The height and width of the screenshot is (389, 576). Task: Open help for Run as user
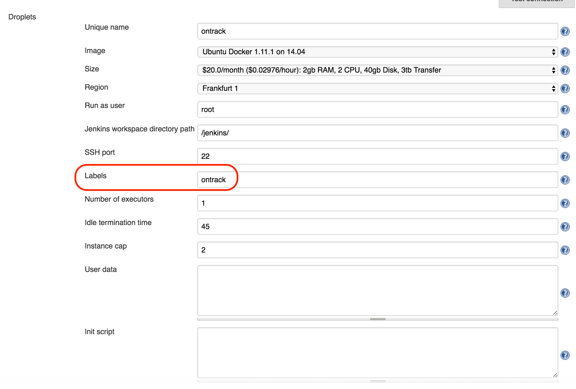pyautogui.click(x=565, y=110)
